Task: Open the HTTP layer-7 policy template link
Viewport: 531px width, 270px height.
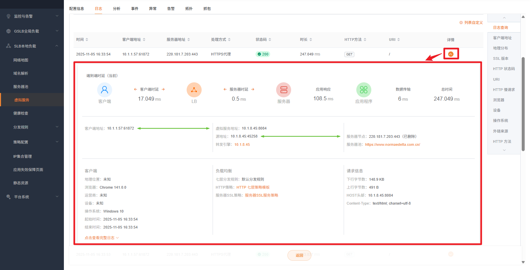Action: [x=253, y=187]
